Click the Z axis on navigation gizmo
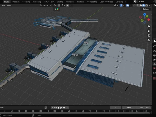 (145, 14)
